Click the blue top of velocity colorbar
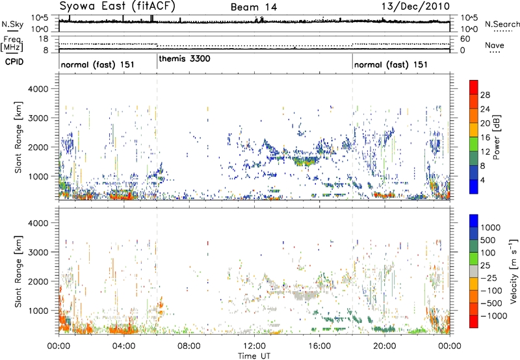 click(474, 221)
